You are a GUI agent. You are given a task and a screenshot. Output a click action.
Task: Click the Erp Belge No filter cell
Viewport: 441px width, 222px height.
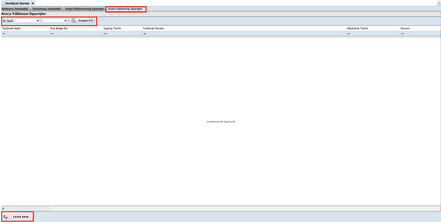[x=76, y=33]
